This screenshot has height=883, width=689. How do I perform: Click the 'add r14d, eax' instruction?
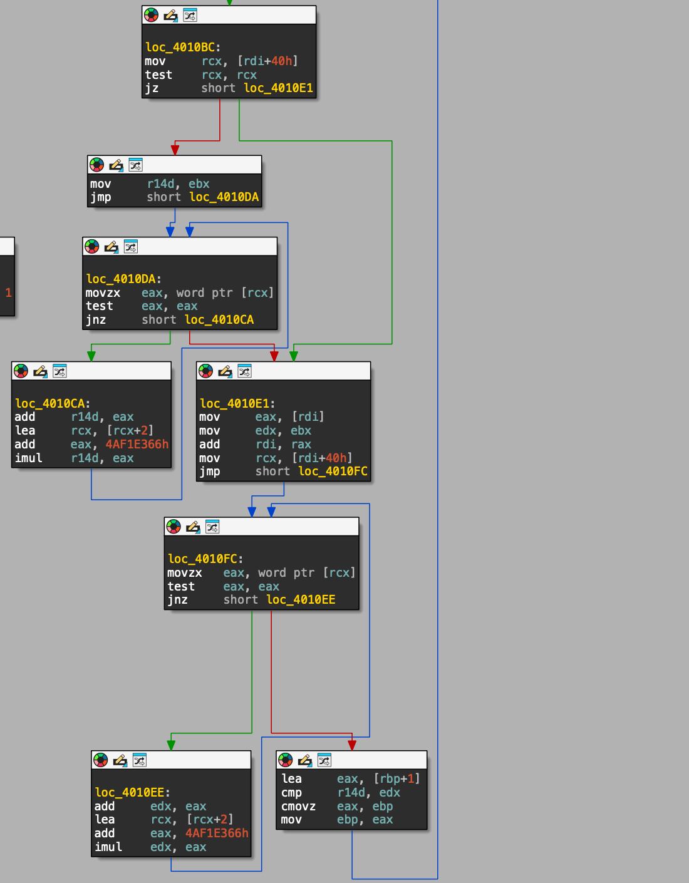74,417
